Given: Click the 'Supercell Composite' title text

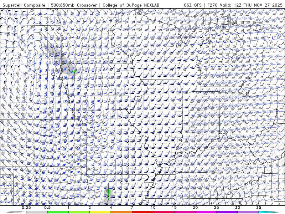Looking at the screenshot, I should click(x=24, y=5).
